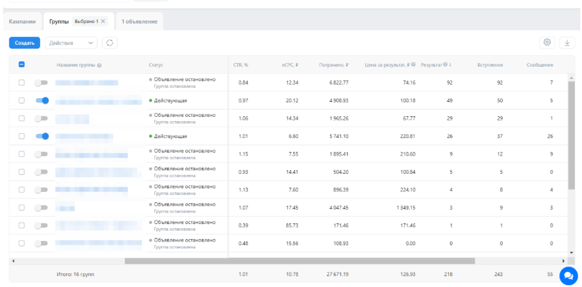582x287 pixels.
Task: Click the eCPC value 85.73
Action: click(292, 225)
